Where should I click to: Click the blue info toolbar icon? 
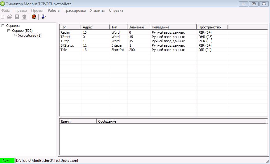[x=43, y=17]
